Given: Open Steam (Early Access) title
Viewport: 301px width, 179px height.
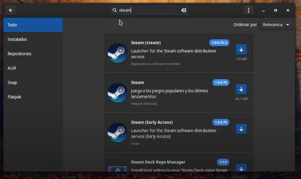Looking at the screenshot, I should click(x=152, y=122).
